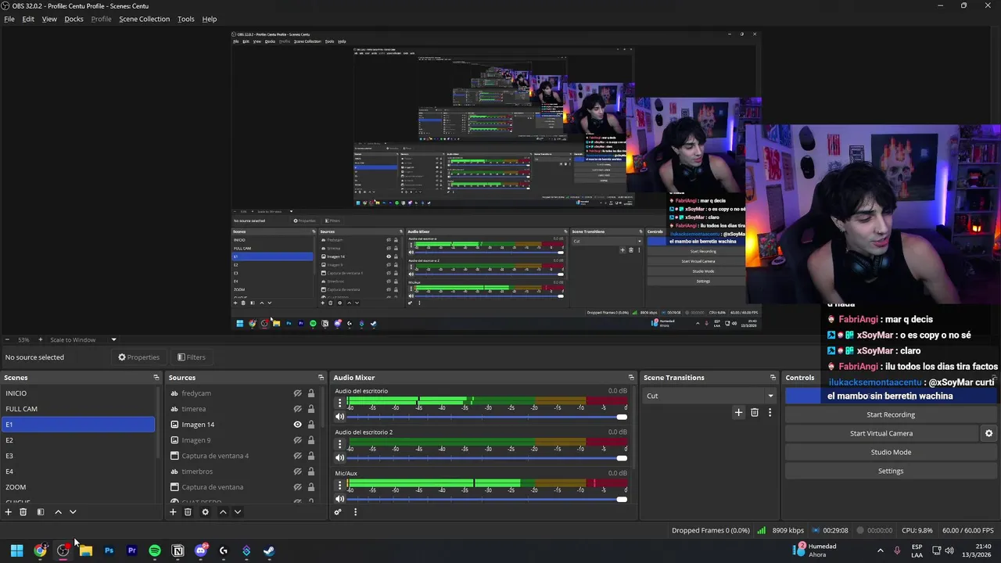Open Virtual Camera settings gear icon
Image resolution: width=1001 pixels, height=563 pixels.
988,433
